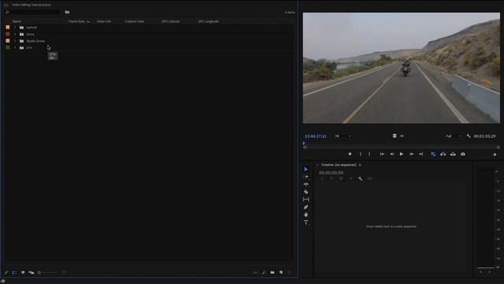Step back one frame

(392, 155)
